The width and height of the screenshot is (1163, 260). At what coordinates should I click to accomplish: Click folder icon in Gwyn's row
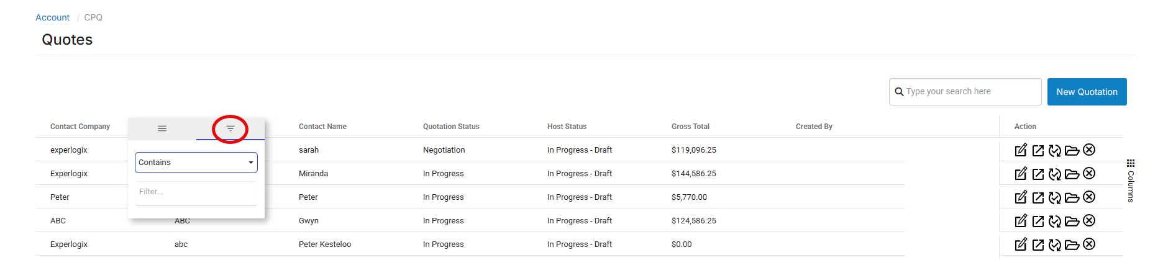1072,221
